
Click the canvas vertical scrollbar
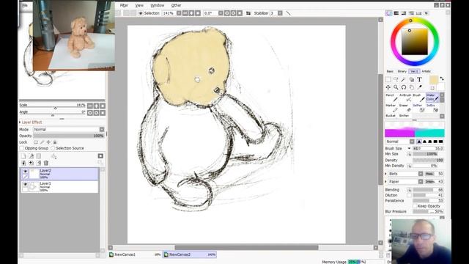point(380,131)
